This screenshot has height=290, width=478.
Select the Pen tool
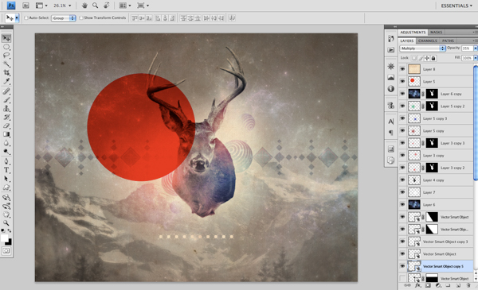pyautogui.click(x=6, y=161)
